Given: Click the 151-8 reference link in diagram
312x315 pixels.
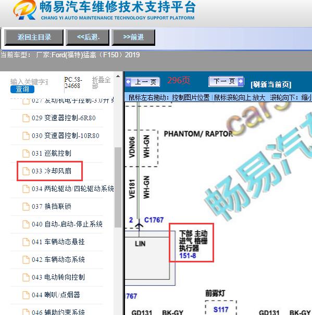Looking at the screenshot, I should pyautogui.click(x=188, y=256).
